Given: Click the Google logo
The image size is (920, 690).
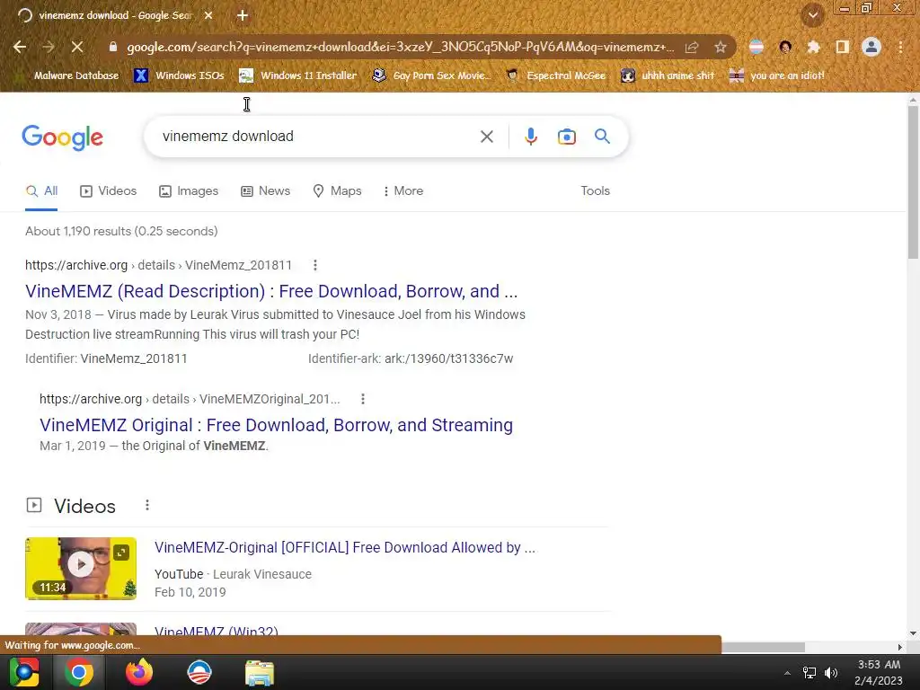Looking at the screenshot, I should 62,137.
